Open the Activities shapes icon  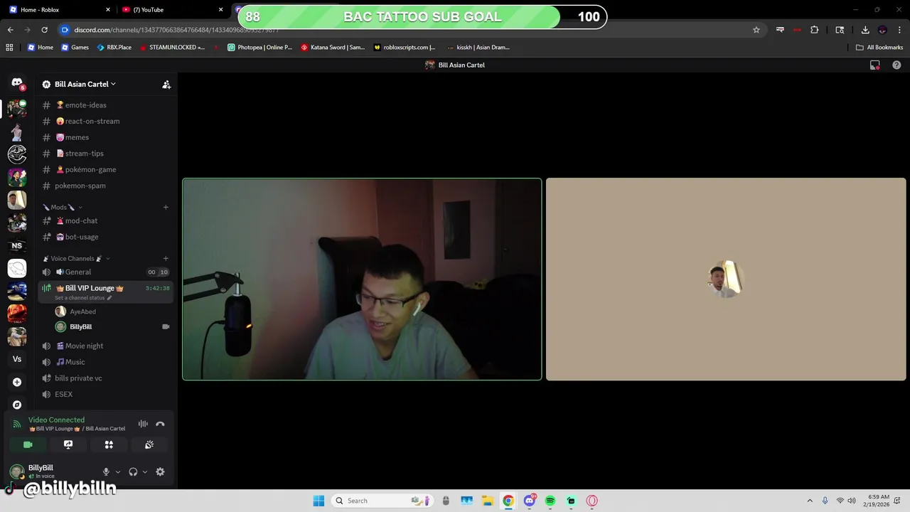[x=109, y=444]
